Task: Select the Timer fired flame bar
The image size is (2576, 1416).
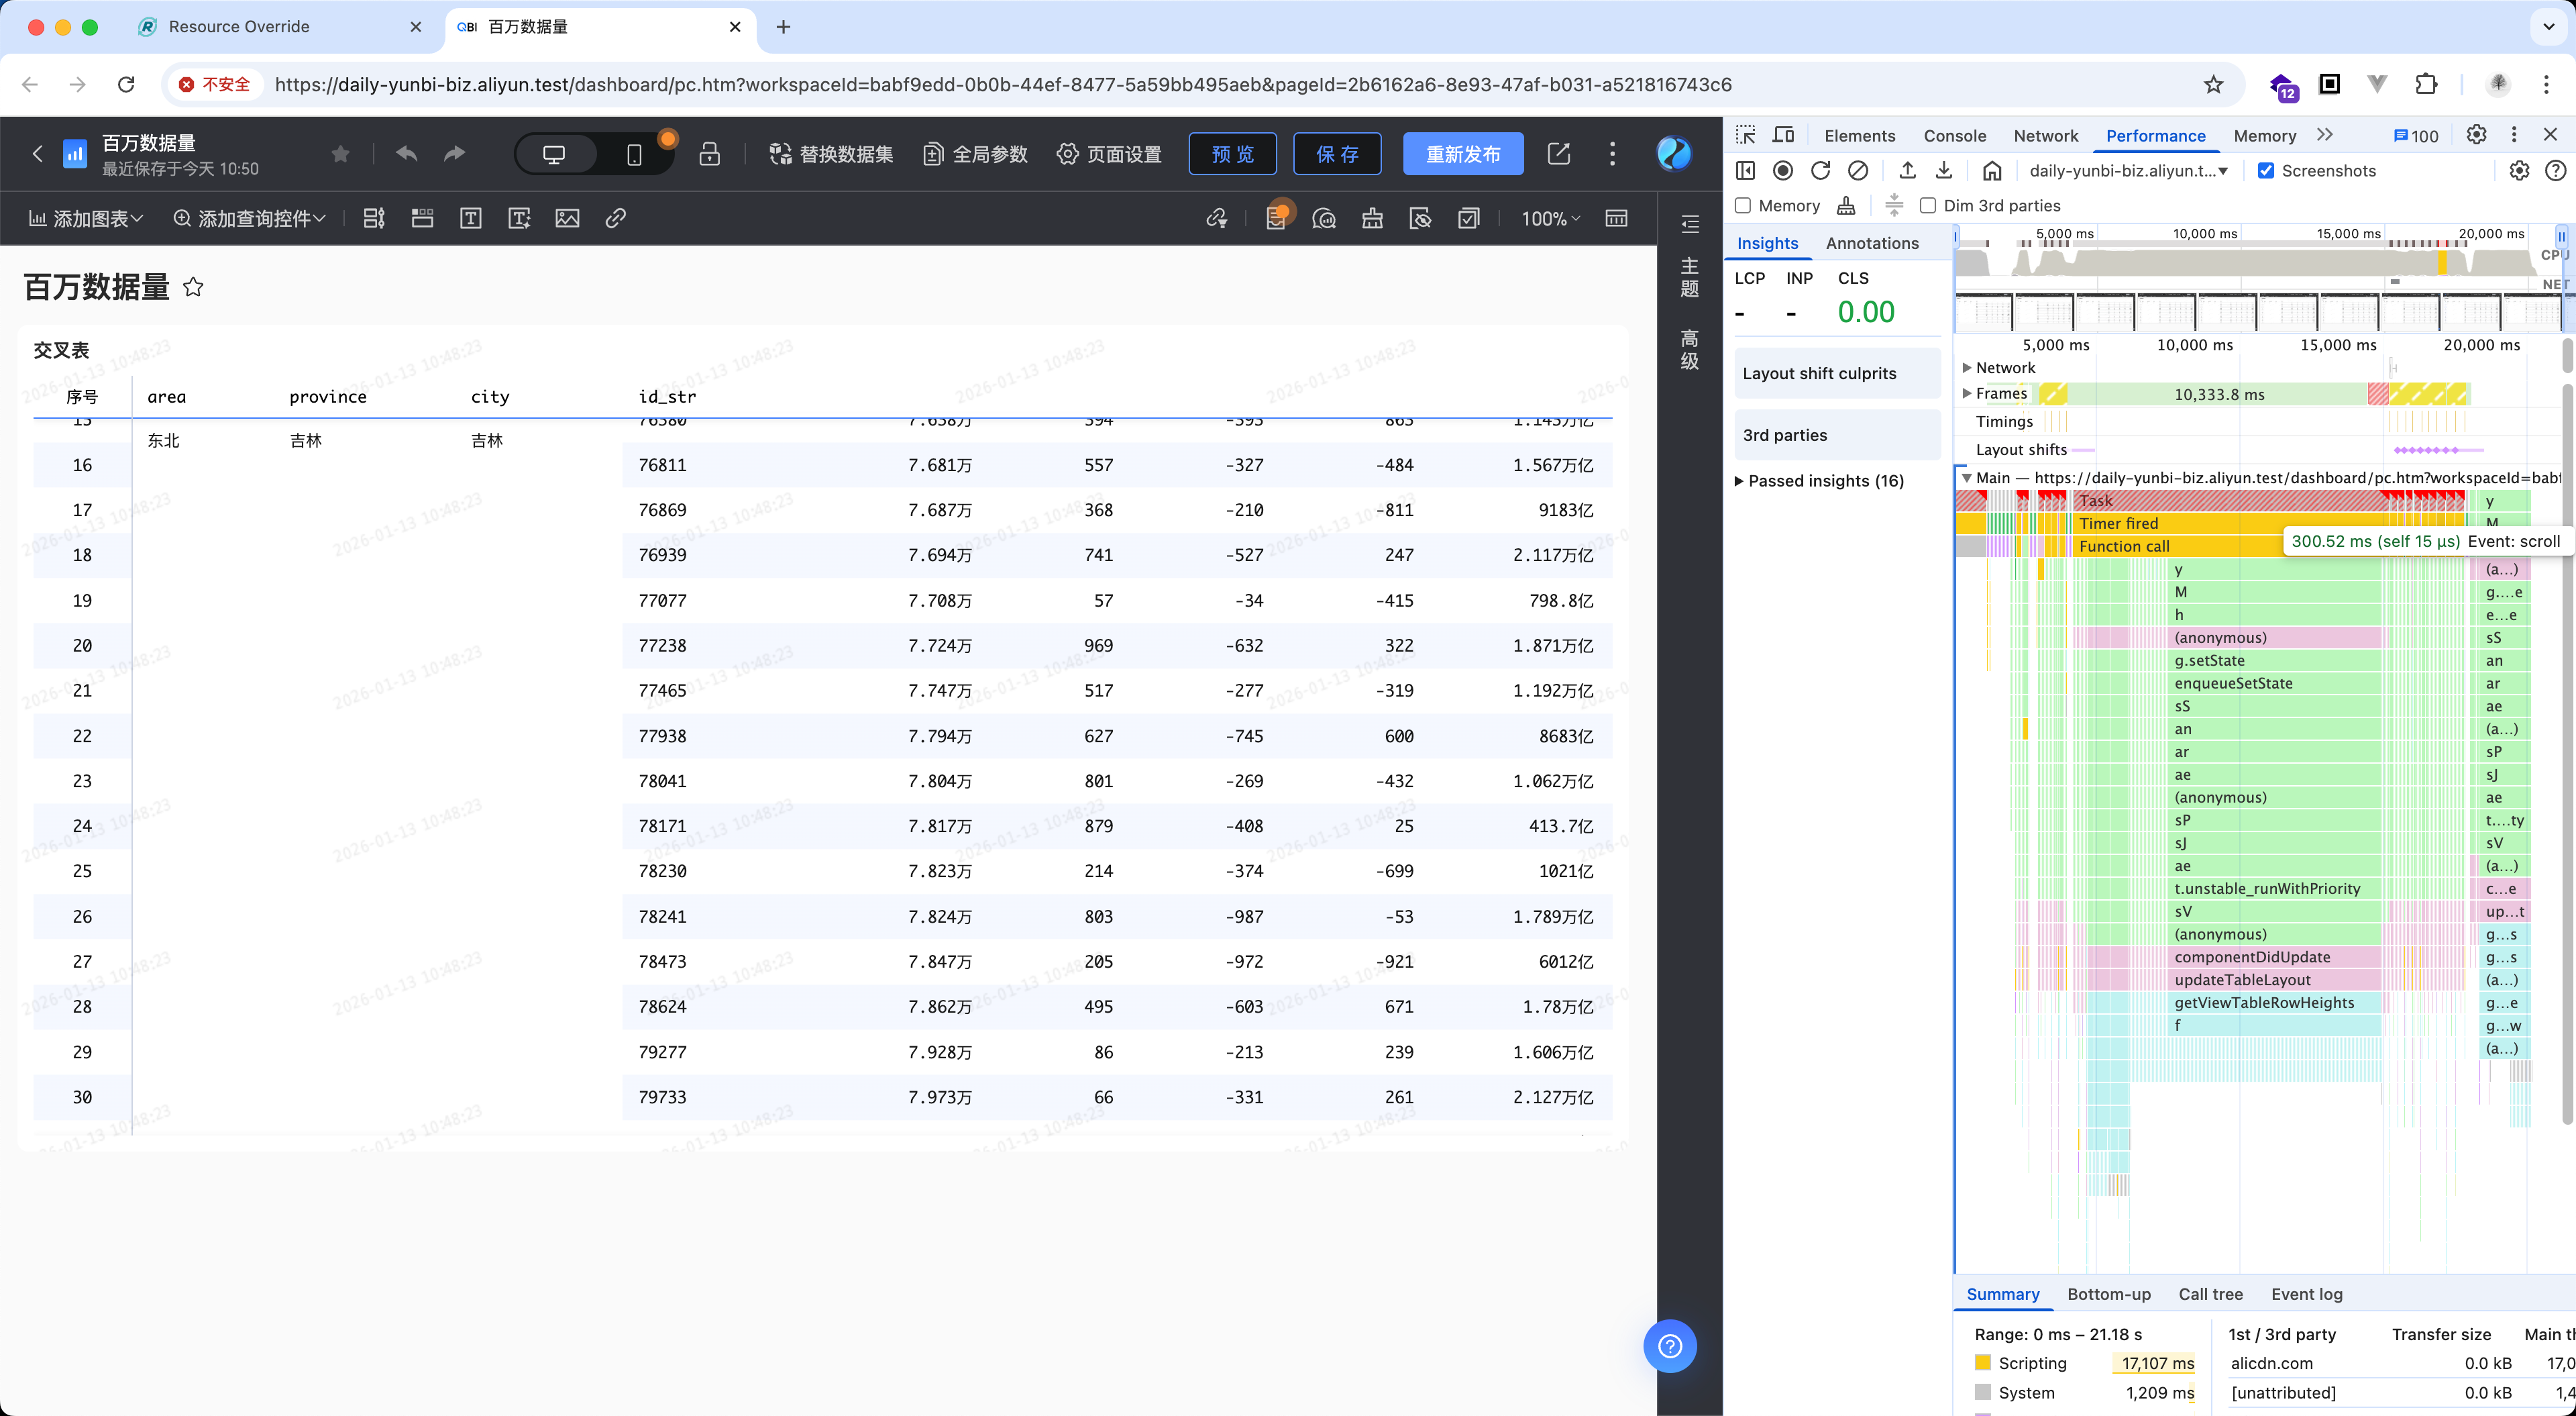Action: coord(2118,523)
